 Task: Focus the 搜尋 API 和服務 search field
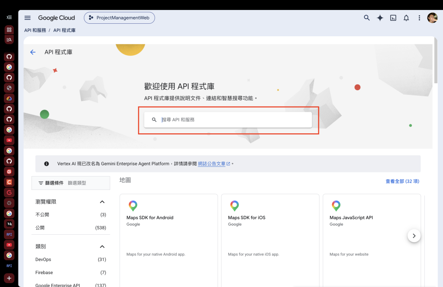coord(228,120)
